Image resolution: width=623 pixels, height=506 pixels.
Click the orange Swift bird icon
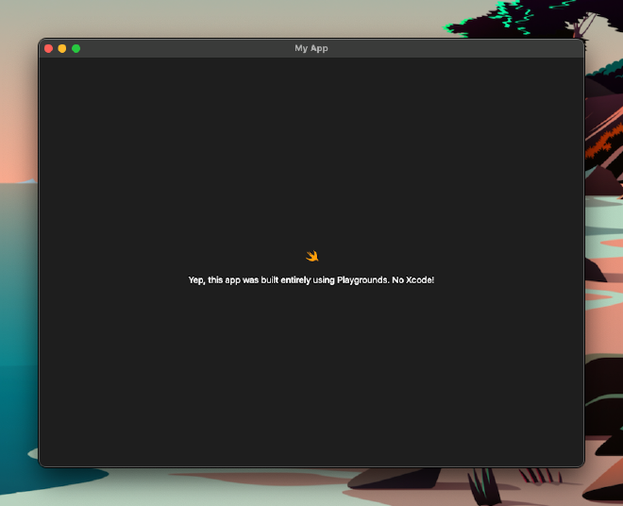(311, 256)
